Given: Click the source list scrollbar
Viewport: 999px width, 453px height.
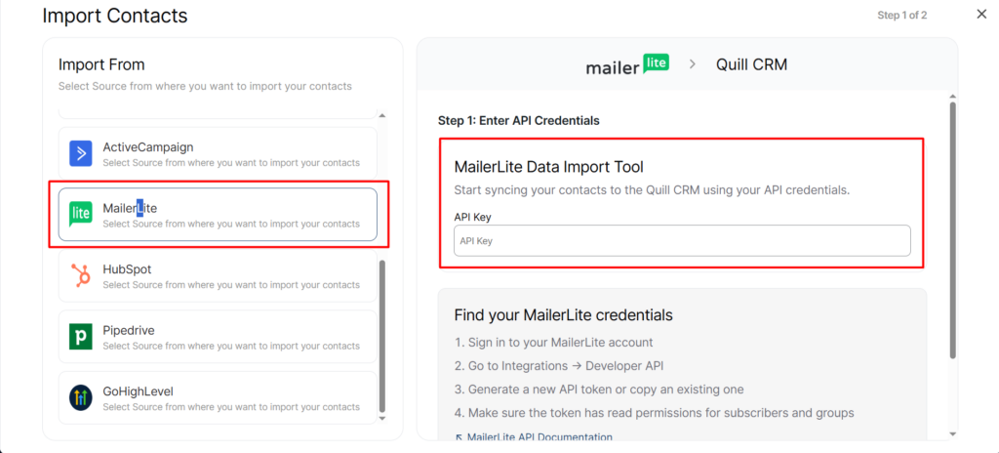Looking at the screenshot, I should click(381, 332).
